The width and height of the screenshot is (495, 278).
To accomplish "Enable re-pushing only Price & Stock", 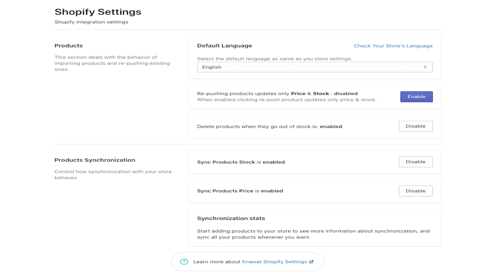I will point(416,97).
